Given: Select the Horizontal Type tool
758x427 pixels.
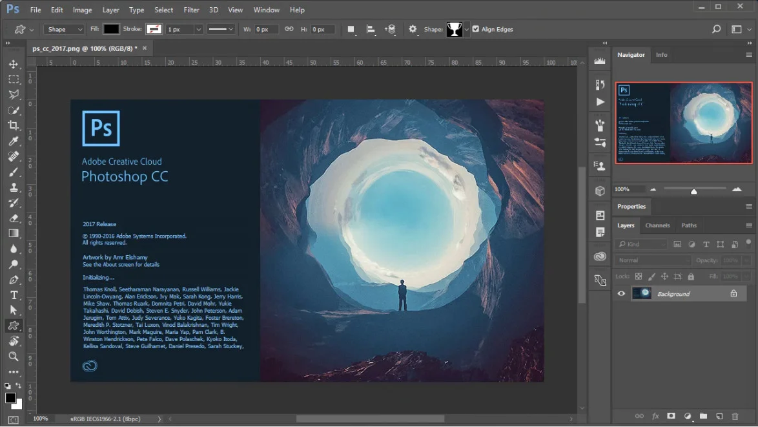Looking at the screenshot, I should click(x=14, y=295).
